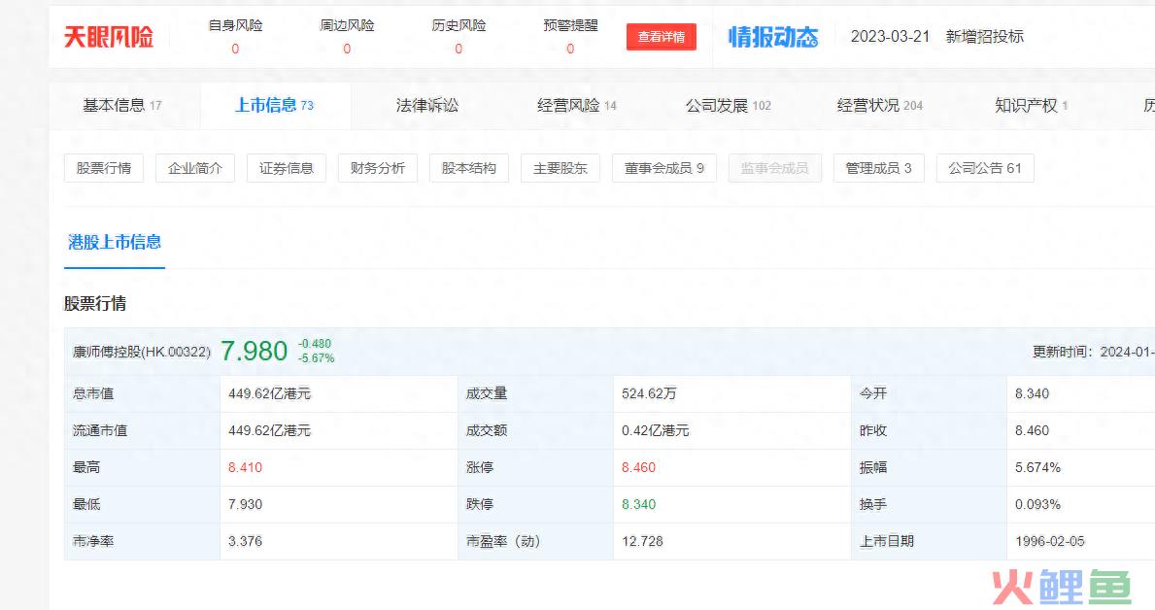This screenshot has width=1155, height=610.
Task: Click the 公司公告 61 button
Action: 985,168
